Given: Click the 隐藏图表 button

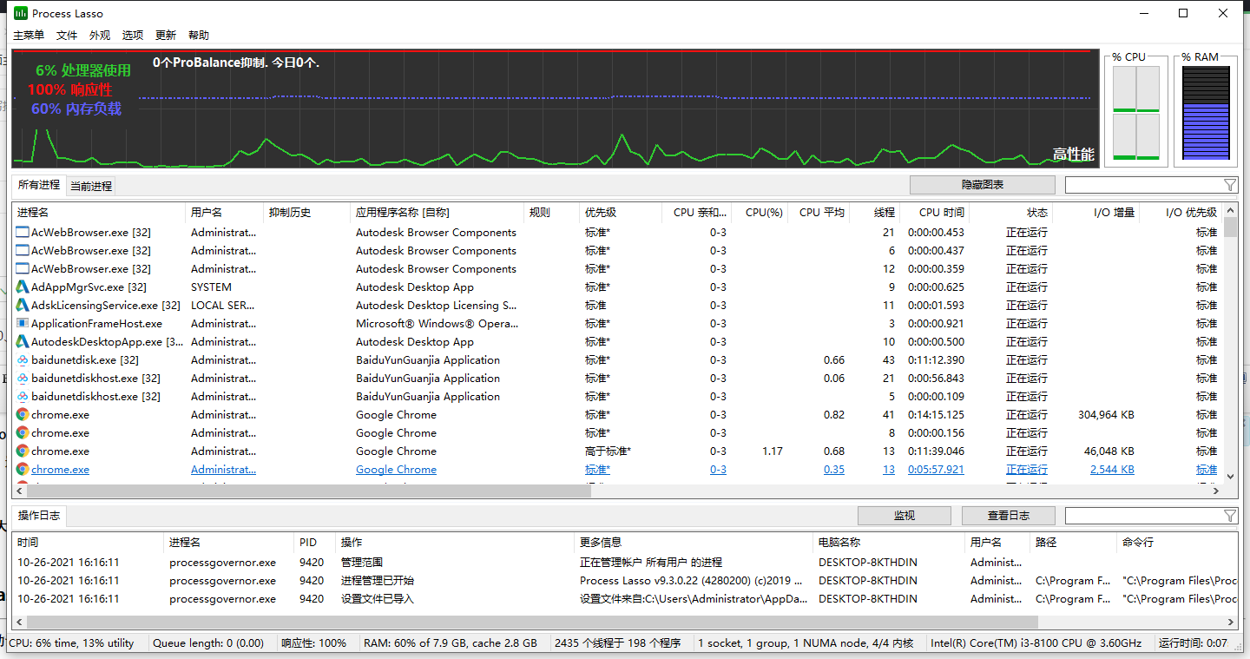Looking at the screenshot, I should (981, 184).
